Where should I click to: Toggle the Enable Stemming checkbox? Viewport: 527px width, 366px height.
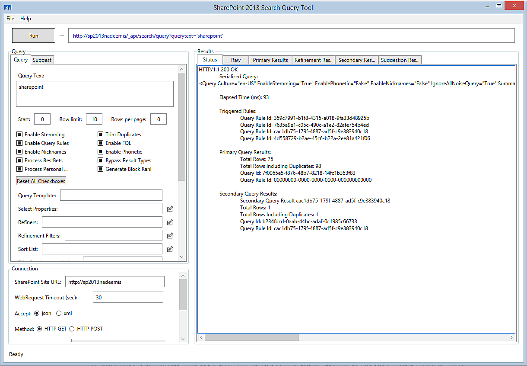click(x=19, y=135)
